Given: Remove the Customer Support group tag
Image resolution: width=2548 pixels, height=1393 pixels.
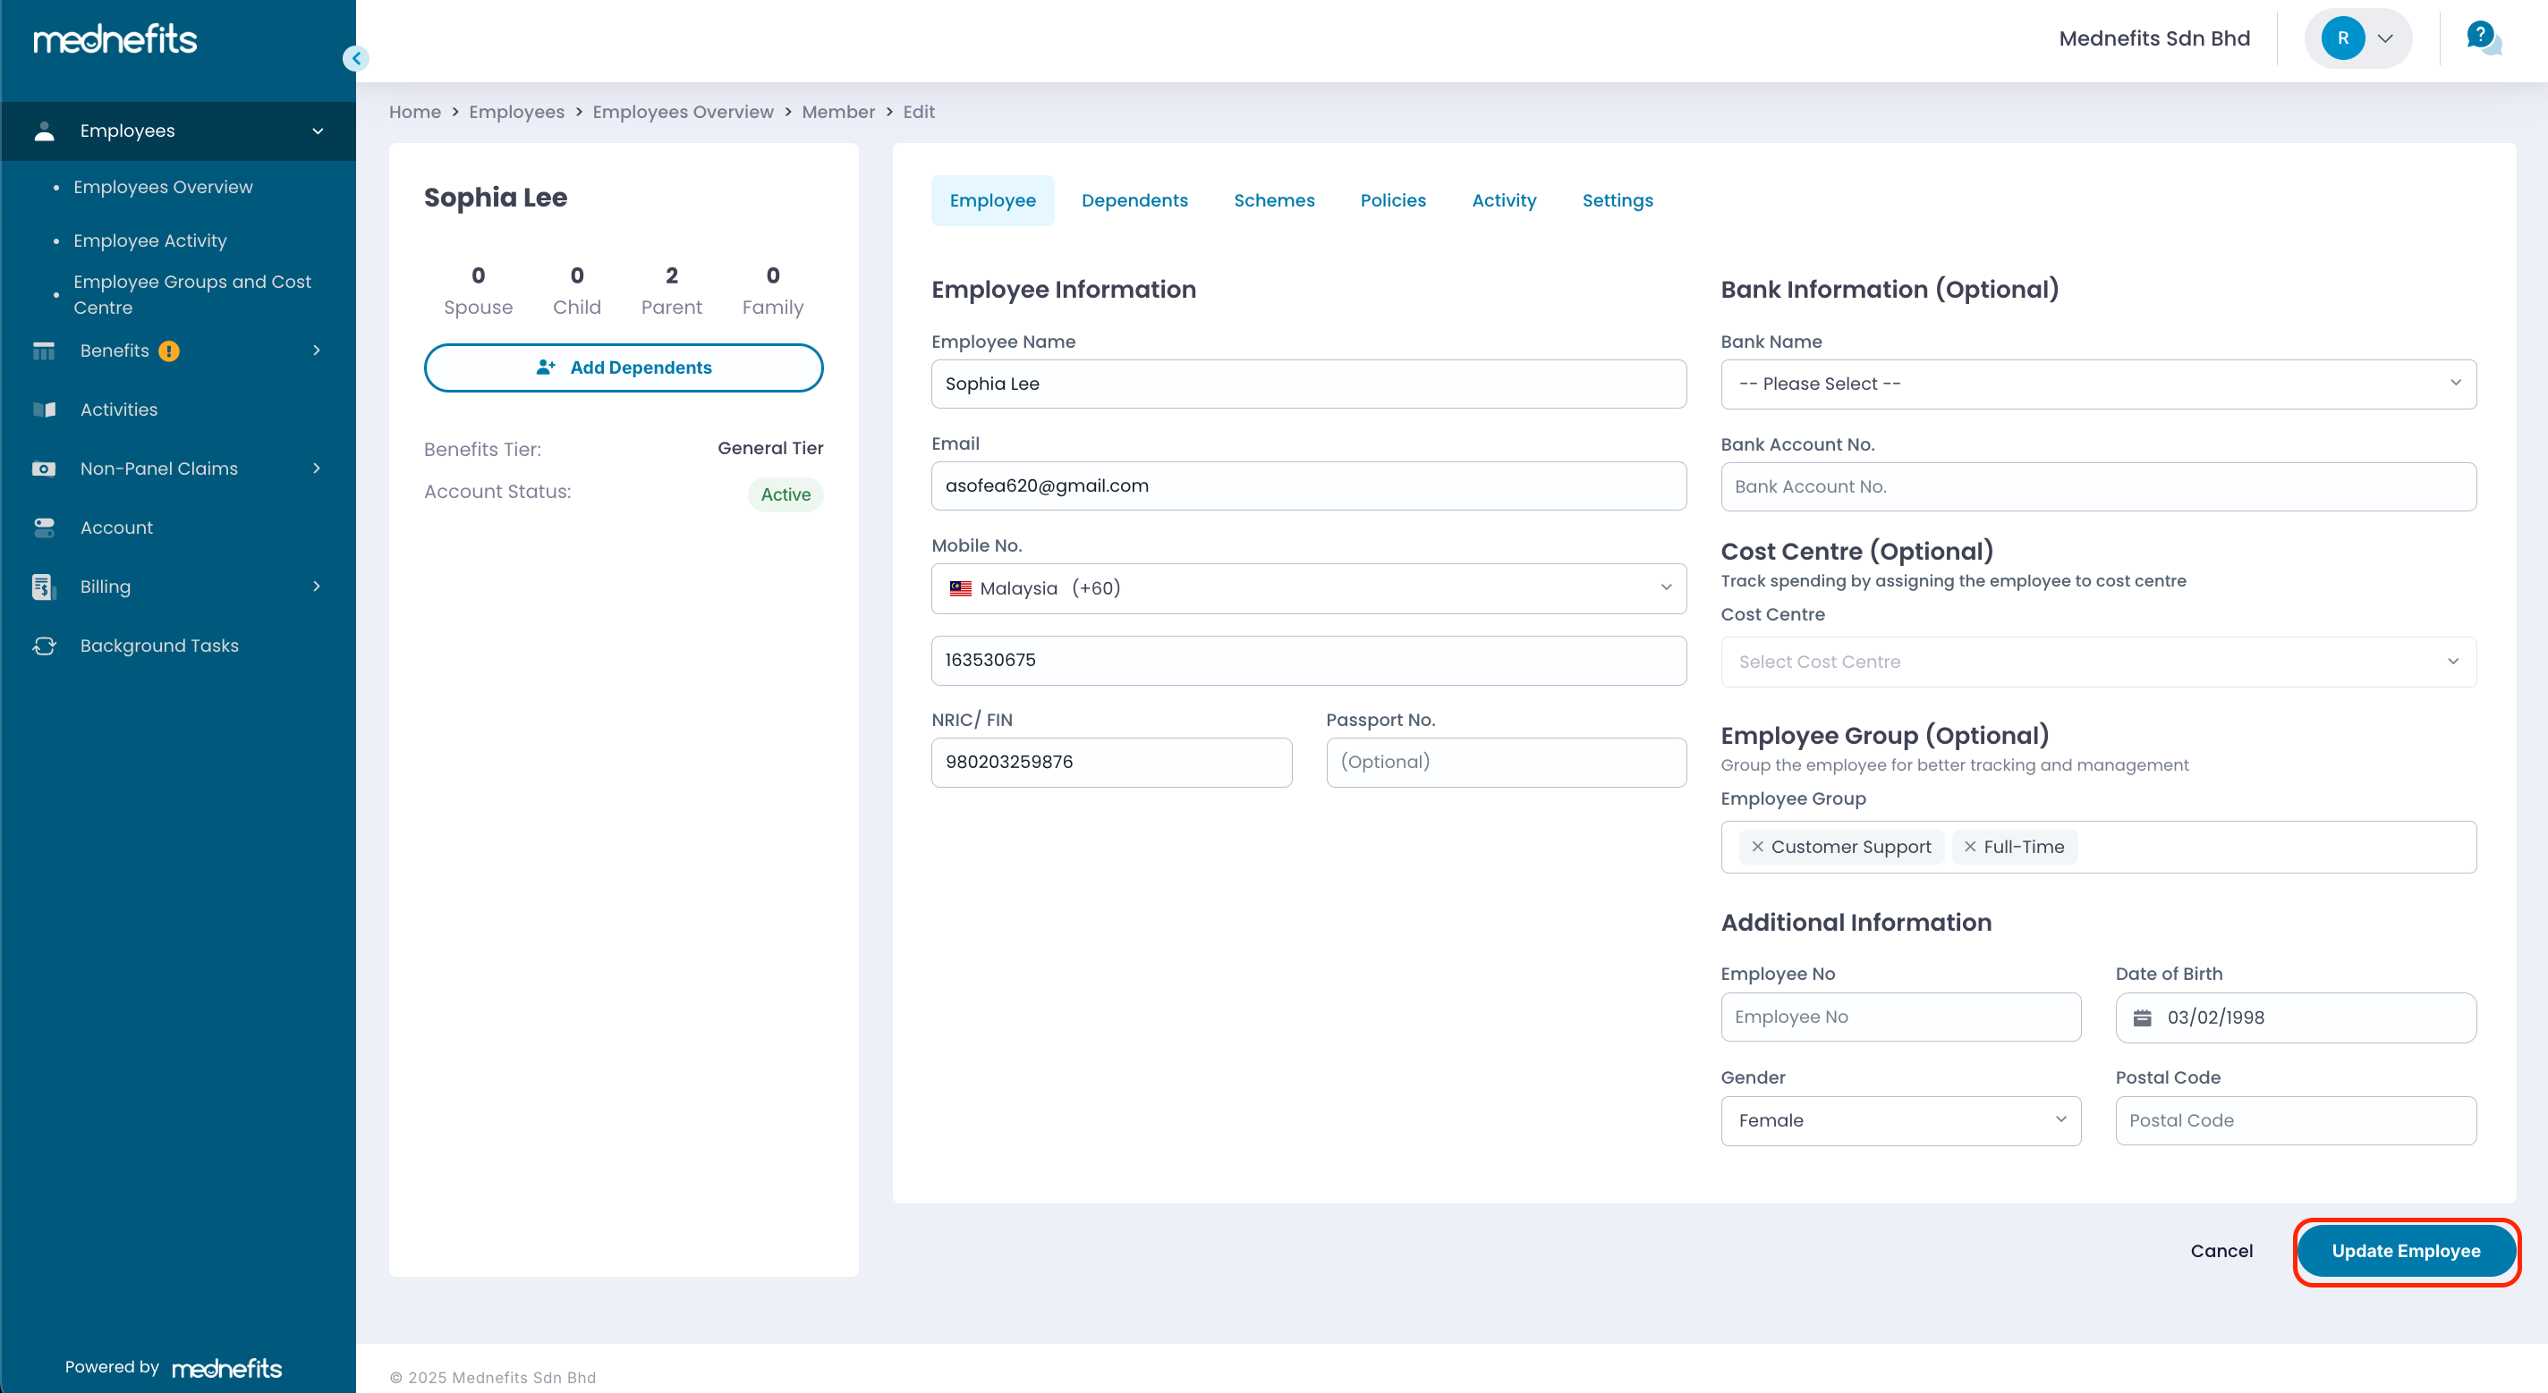Looking at the screenshot, I should click(1757, 847).
